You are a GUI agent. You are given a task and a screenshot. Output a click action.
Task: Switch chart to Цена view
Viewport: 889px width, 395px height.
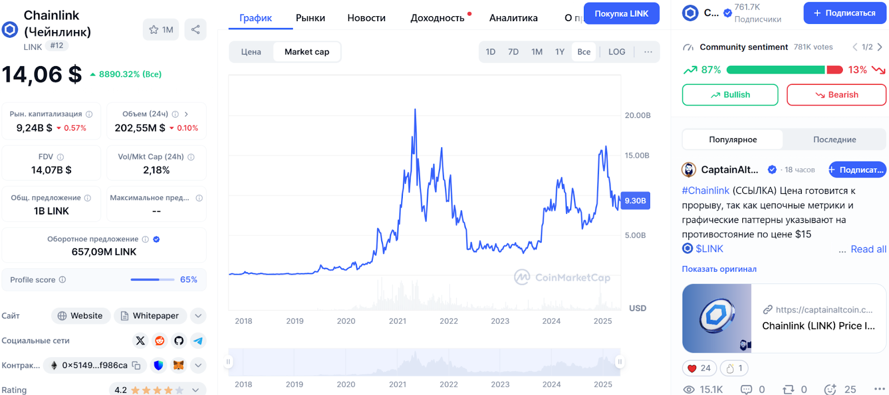(x=251, y=52)
